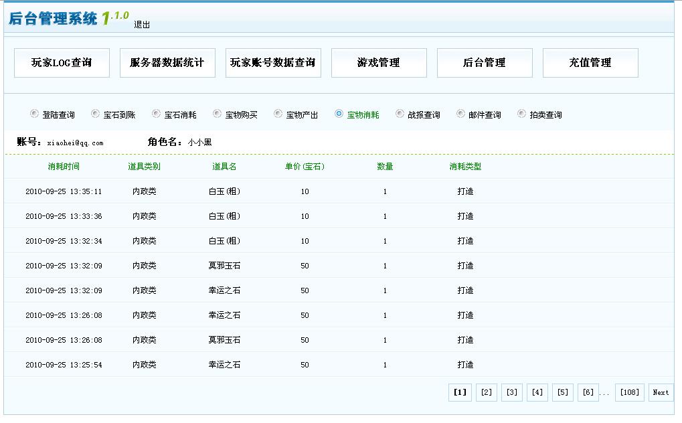Screen dimensions: 682x423
Task: Select the 宝物购买 radio button
Action: pos(218,114)
